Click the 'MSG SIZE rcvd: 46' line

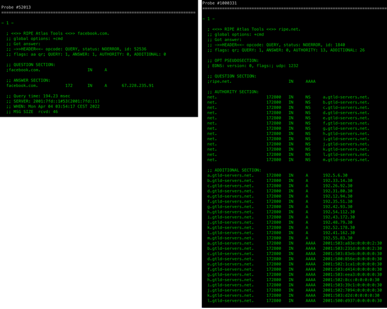coord(32,111)
